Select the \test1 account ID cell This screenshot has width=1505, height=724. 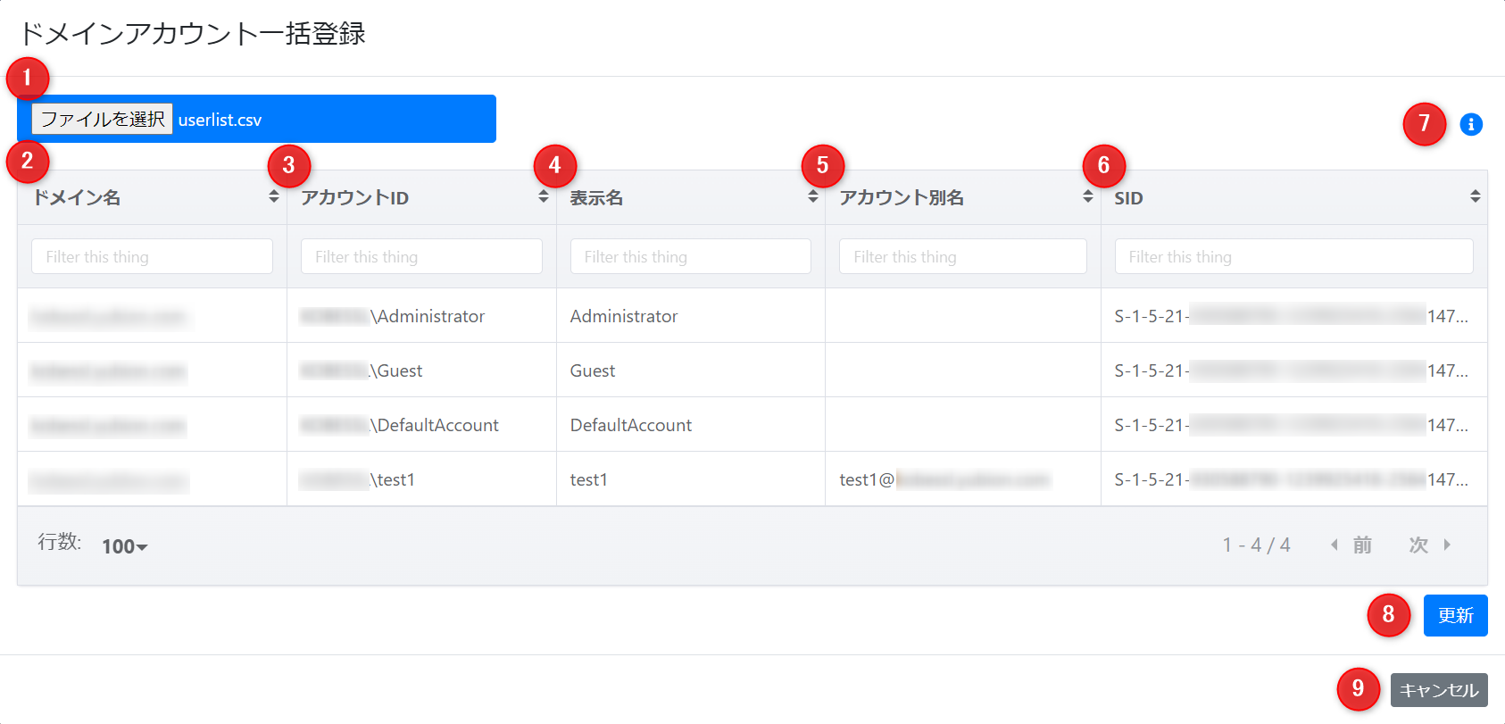point(421,479)
